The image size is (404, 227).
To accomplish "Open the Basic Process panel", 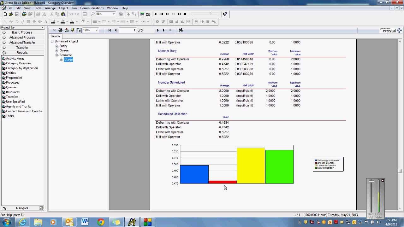I will click(22, 32).
